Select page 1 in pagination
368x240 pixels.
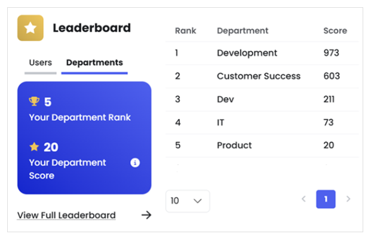(x=326, y=199)
